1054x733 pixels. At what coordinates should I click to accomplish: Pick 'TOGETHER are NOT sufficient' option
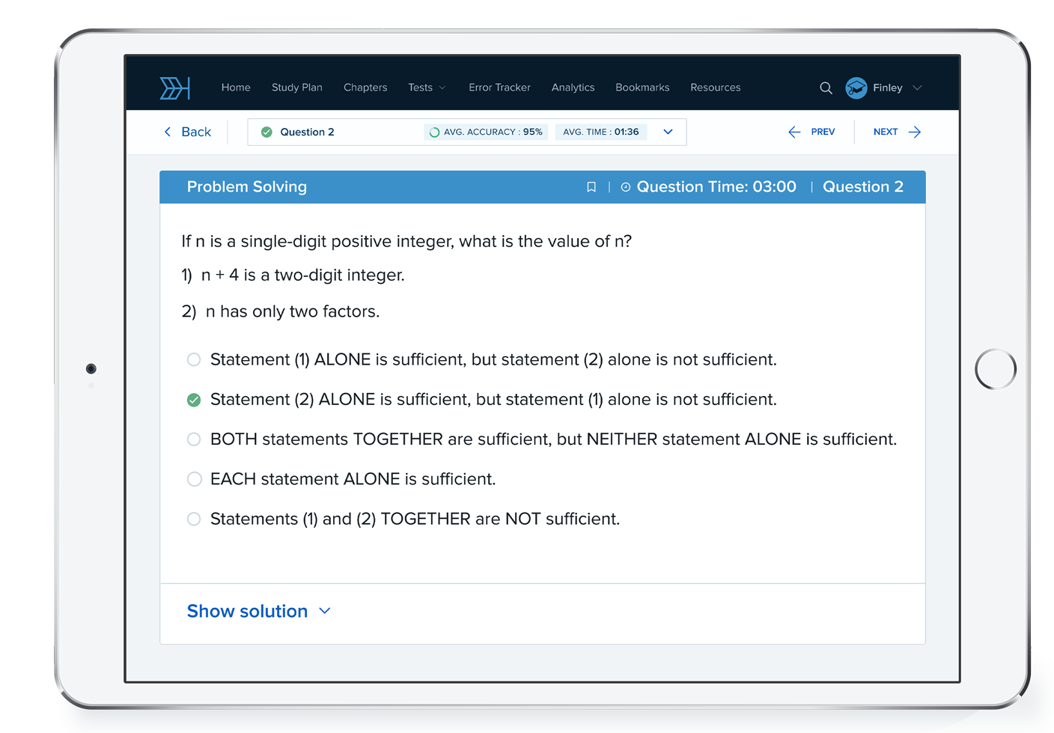click(x=194, y=519)
